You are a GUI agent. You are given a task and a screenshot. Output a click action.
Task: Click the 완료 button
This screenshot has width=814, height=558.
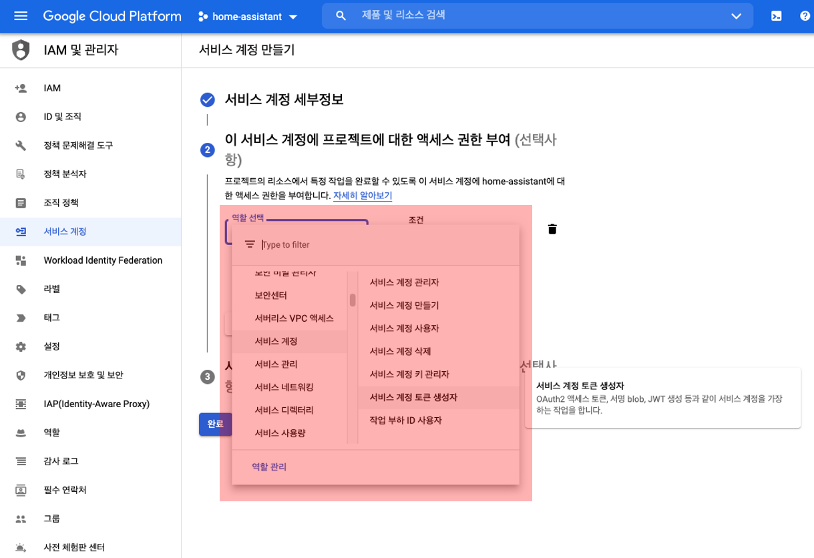(x=215, y=424)
